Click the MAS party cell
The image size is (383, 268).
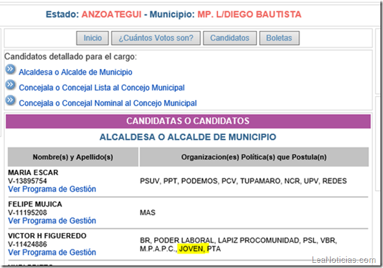(x=148, y=212)
